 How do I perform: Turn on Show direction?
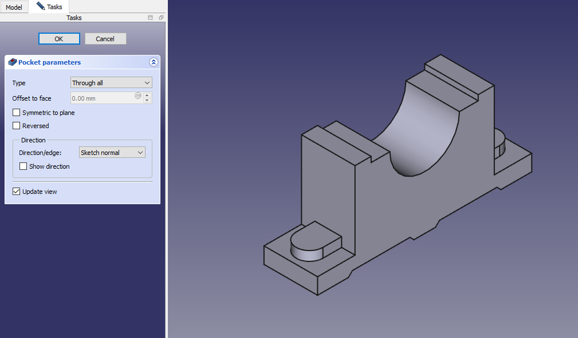pos(23,166)
